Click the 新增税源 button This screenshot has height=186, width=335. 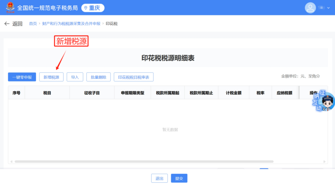(51, 77)
